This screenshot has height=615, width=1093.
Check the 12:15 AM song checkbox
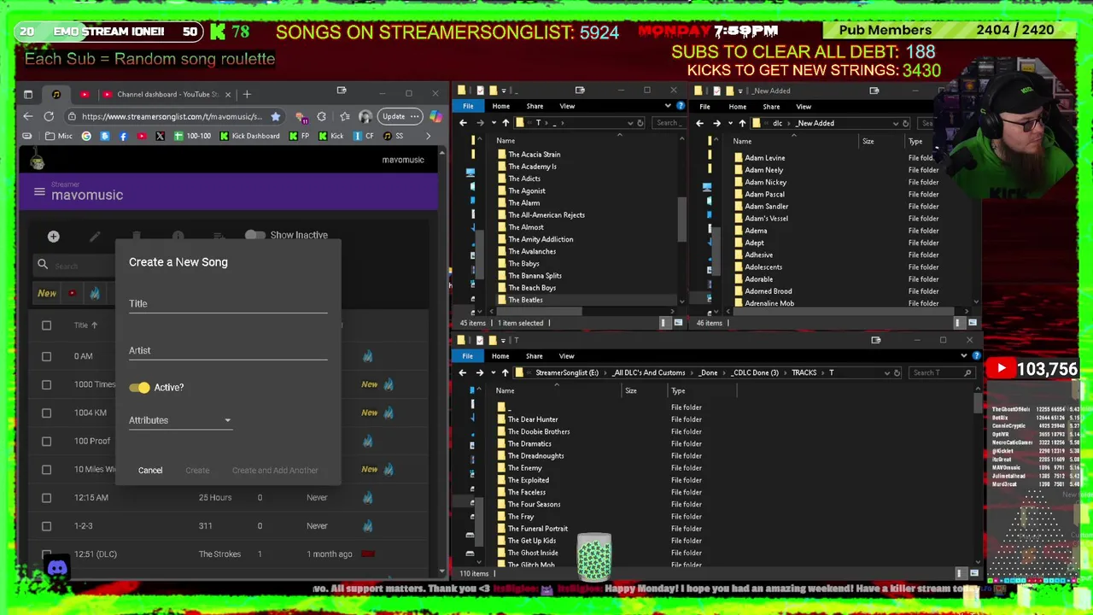[46, 497]
